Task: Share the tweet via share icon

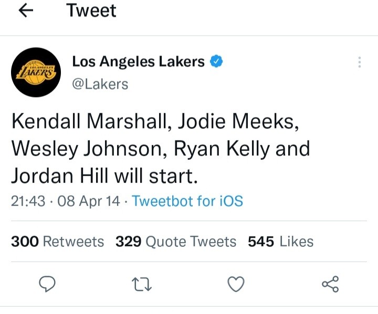Action: click(x=330, y=284)
